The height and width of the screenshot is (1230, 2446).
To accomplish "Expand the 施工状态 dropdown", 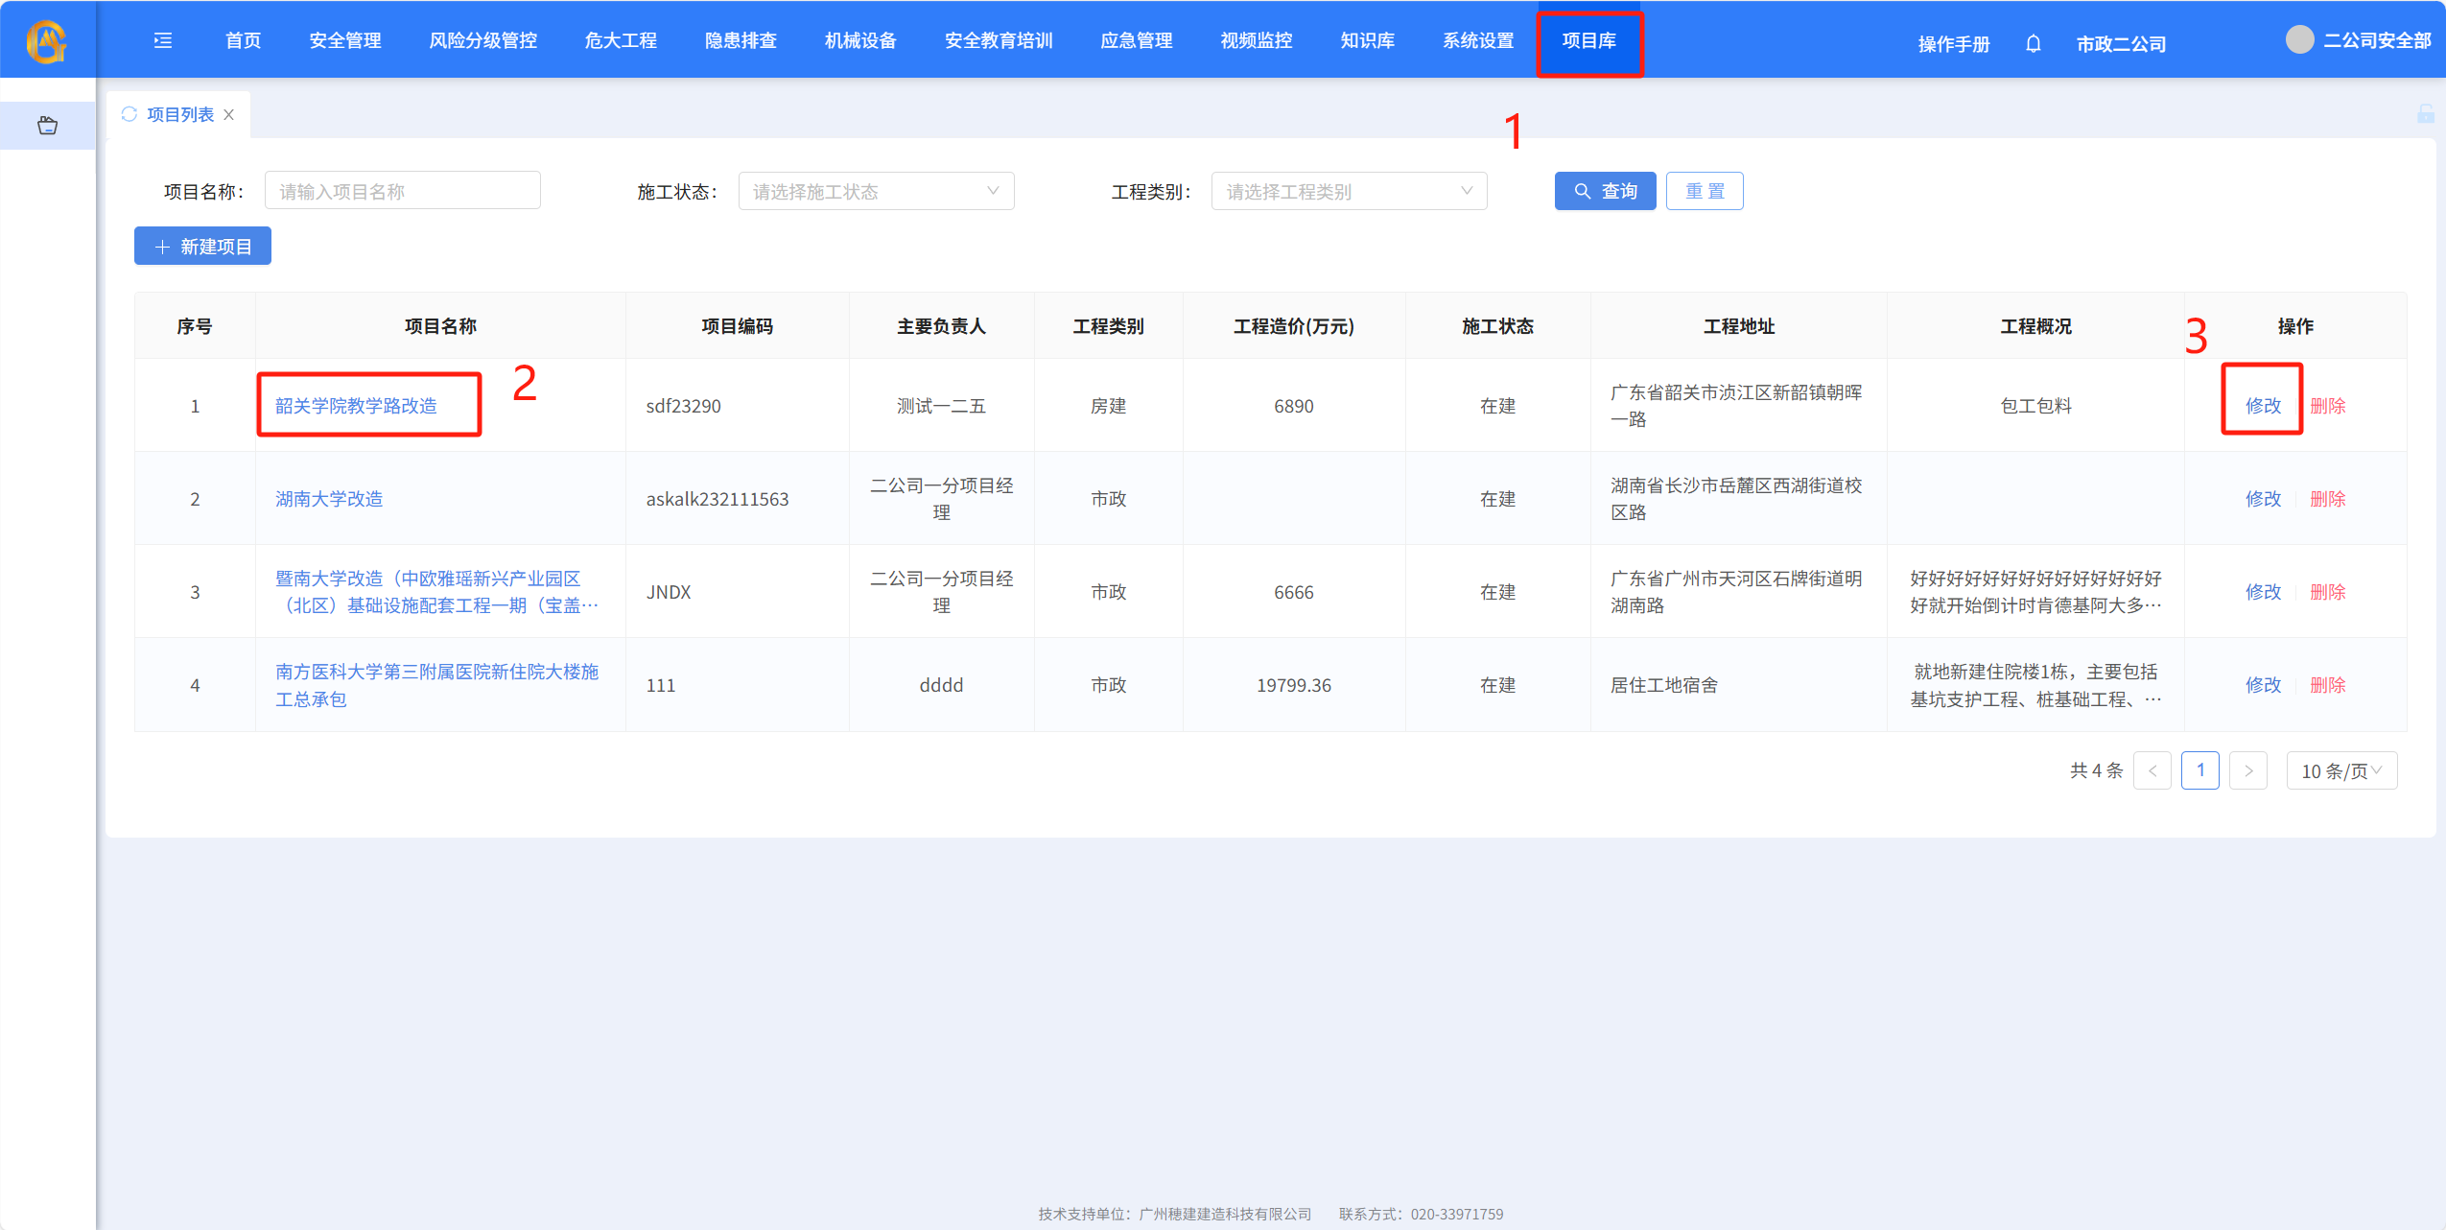I will [x=876, y=191].
